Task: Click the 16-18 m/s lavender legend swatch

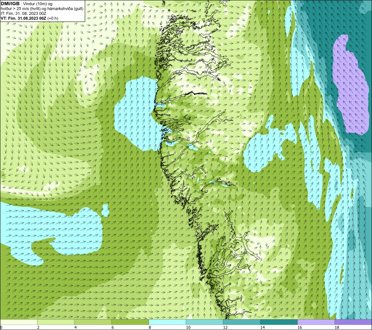Action: click(316, 322)
